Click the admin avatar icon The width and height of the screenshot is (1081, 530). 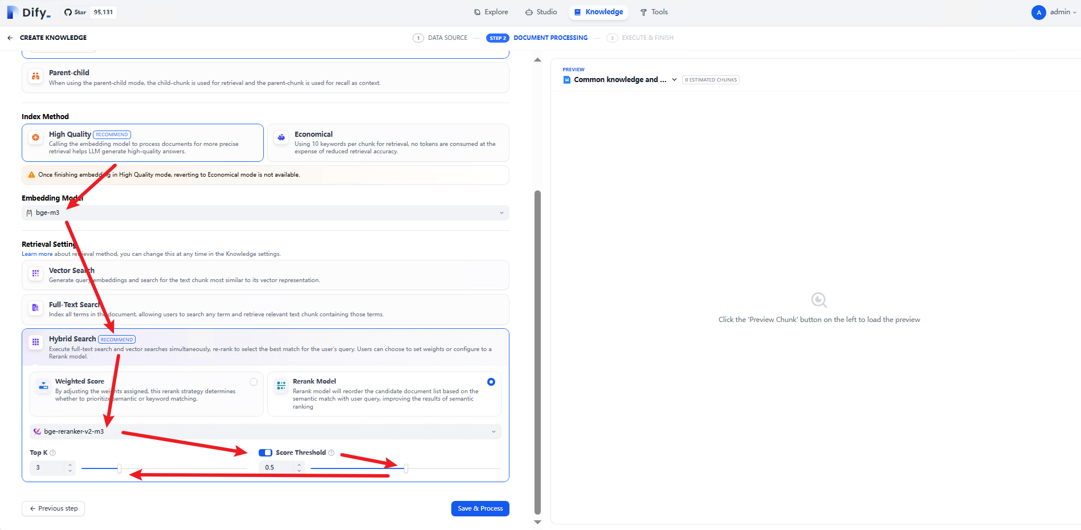coord(1038,12)
